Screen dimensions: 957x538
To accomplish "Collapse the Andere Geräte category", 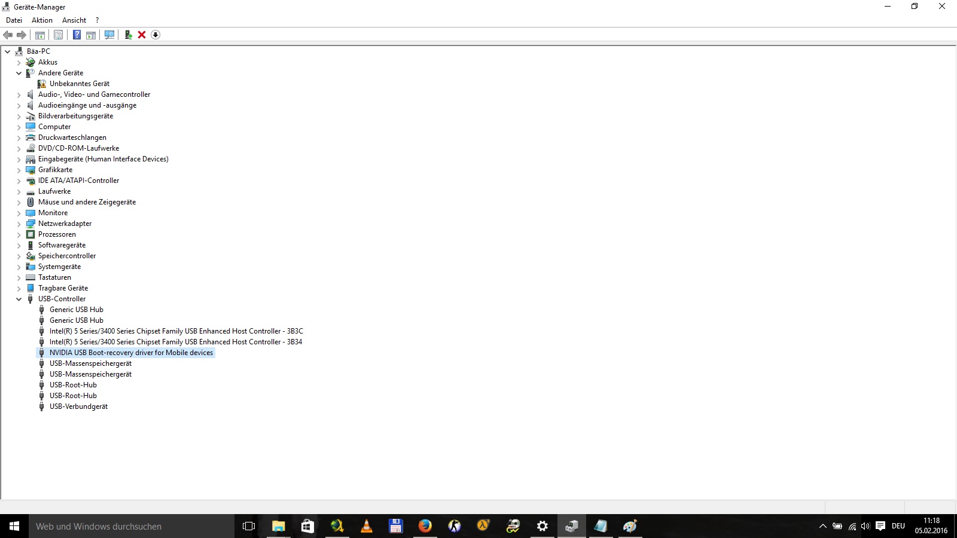I will pyautogui.click(x=19, y=73).
